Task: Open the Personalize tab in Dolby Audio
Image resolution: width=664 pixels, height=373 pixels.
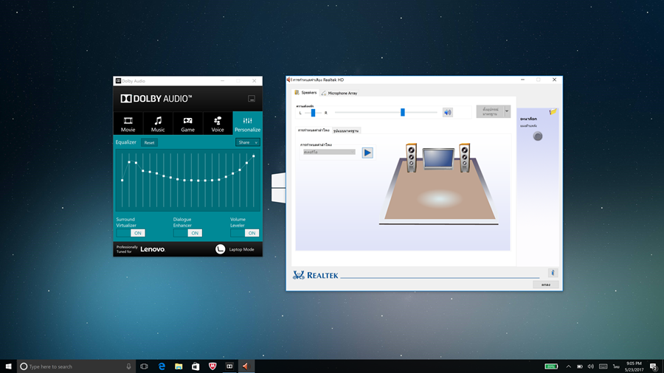Action: [x=247, y=124]
